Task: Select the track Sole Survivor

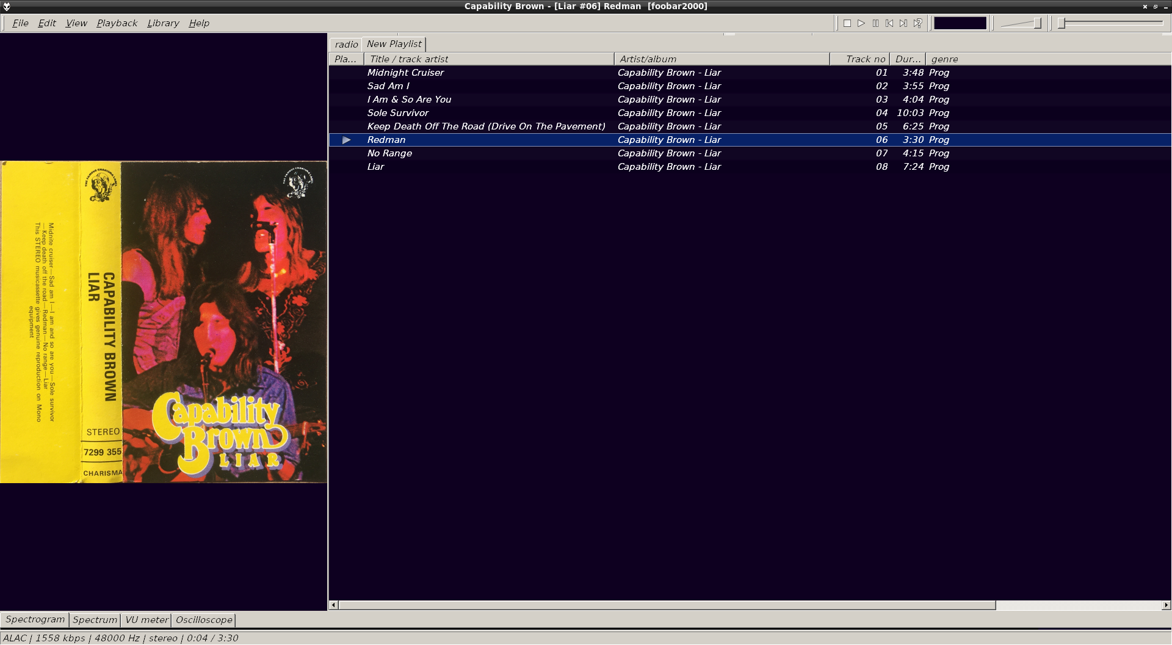Action: coord(750,113)
